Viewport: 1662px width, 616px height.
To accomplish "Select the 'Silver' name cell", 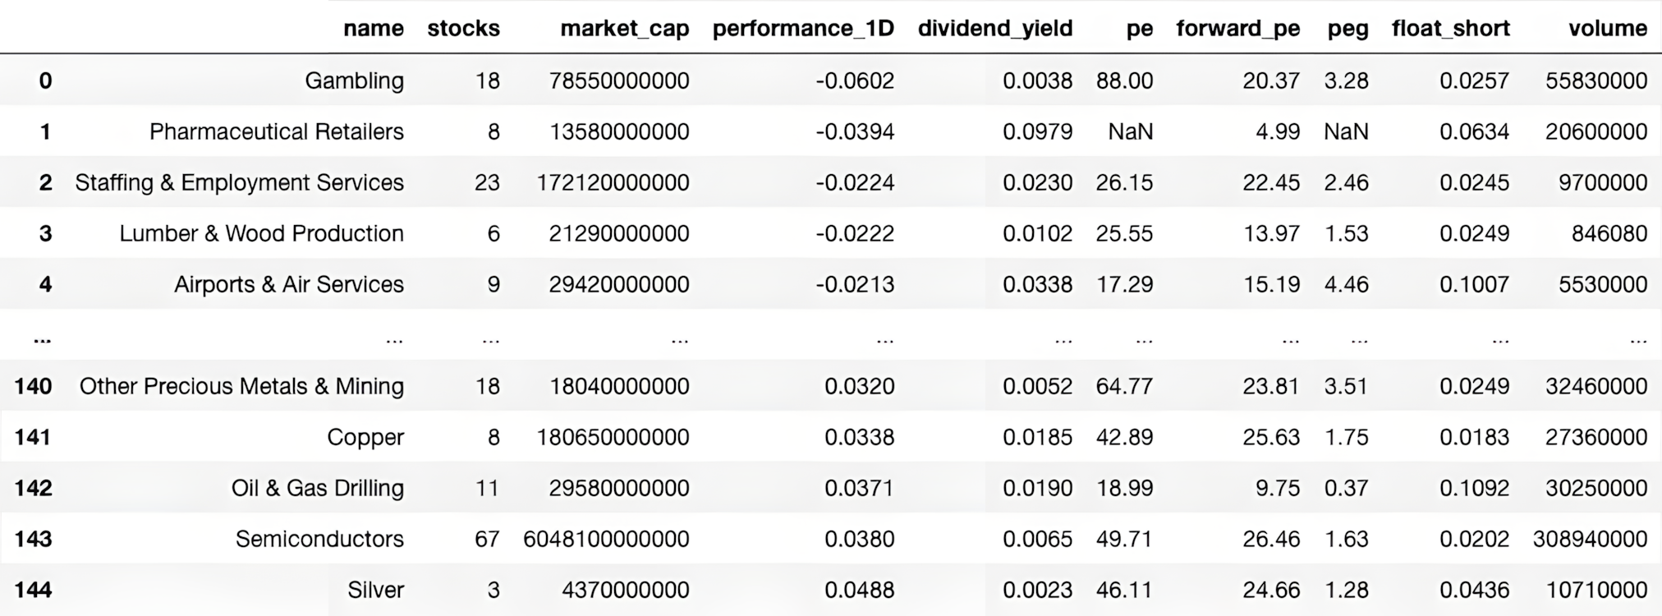I will point(375,590).
